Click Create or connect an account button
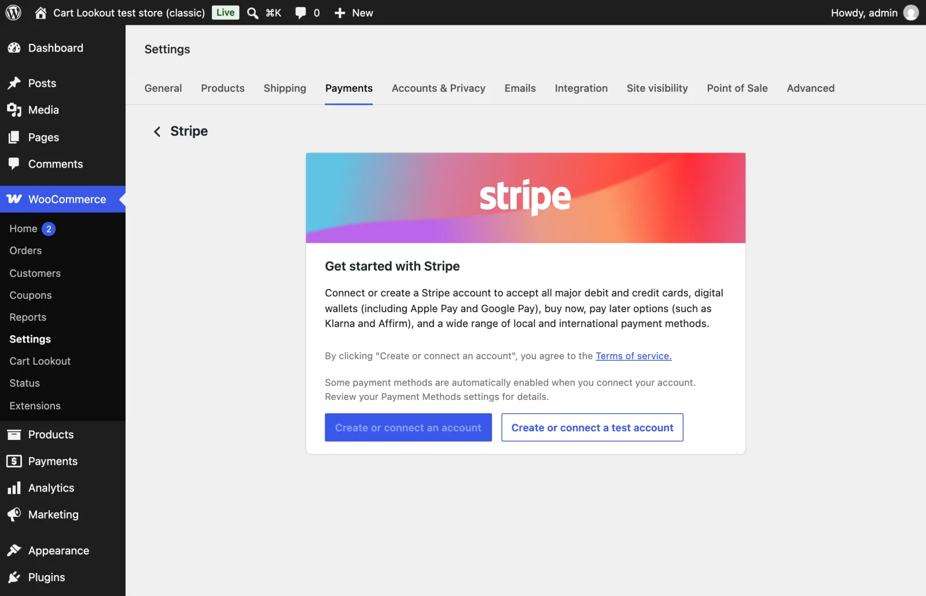 [408, 427]
